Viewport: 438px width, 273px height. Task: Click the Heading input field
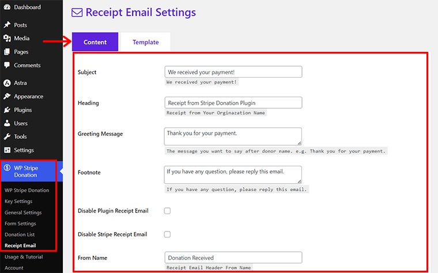click(233, 103)
